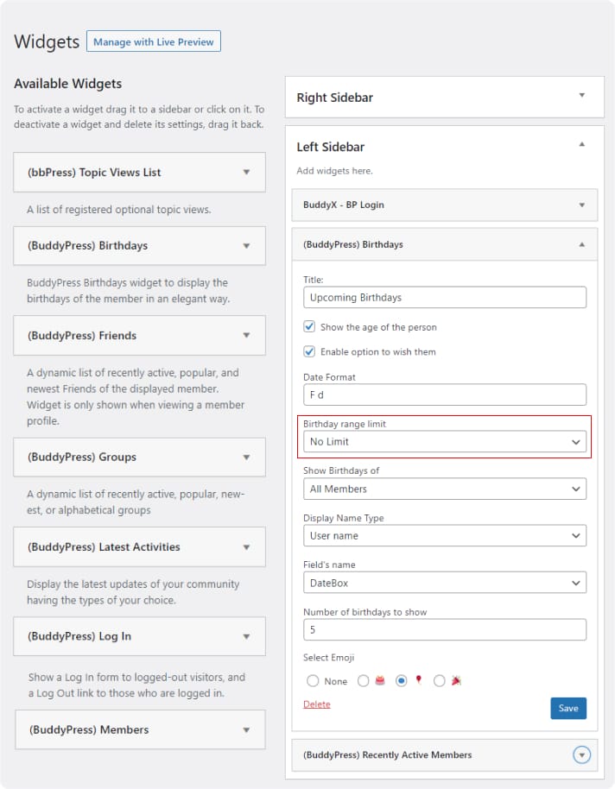Open the Display Name Type dropdown
The width and height of the screenshot is (615, 789).
pyautogui.click(x=444, y=535)
